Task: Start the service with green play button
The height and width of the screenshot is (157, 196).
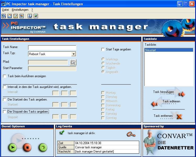Action: [x=13, y=147]
